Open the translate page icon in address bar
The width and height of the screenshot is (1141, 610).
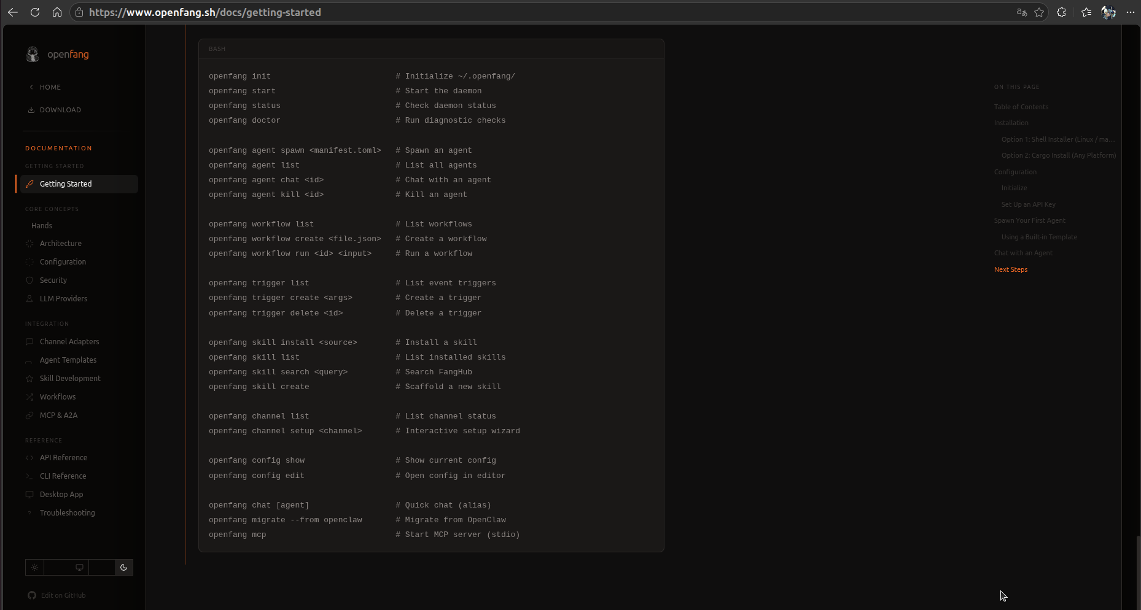pos(1022,12)
